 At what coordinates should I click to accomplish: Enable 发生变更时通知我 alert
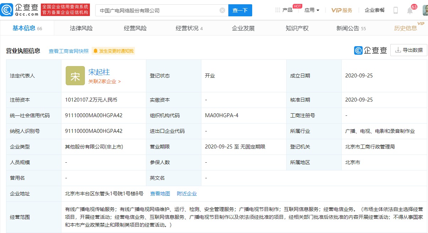click(113, 51)
